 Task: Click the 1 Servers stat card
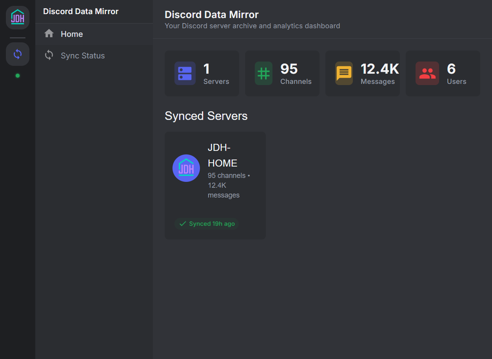click(202, 73)
